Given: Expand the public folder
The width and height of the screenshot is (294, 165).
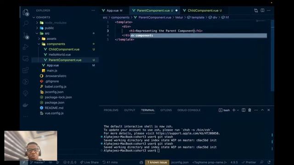Looking at the screenshot, I should coord(37,28).
